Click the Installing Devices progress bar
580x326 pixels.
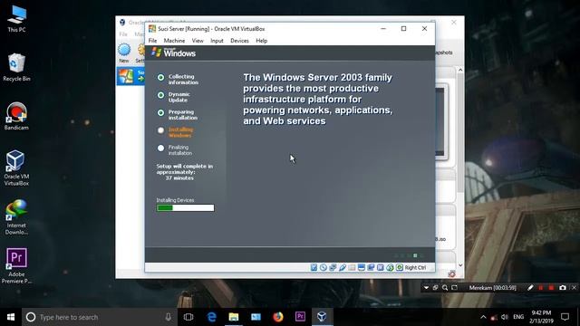pyautogui.click(x=185, y=207)
